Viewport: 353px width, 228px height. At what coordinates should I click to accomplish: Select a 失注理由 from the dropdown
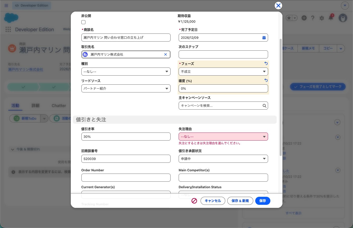coord(223,137)
